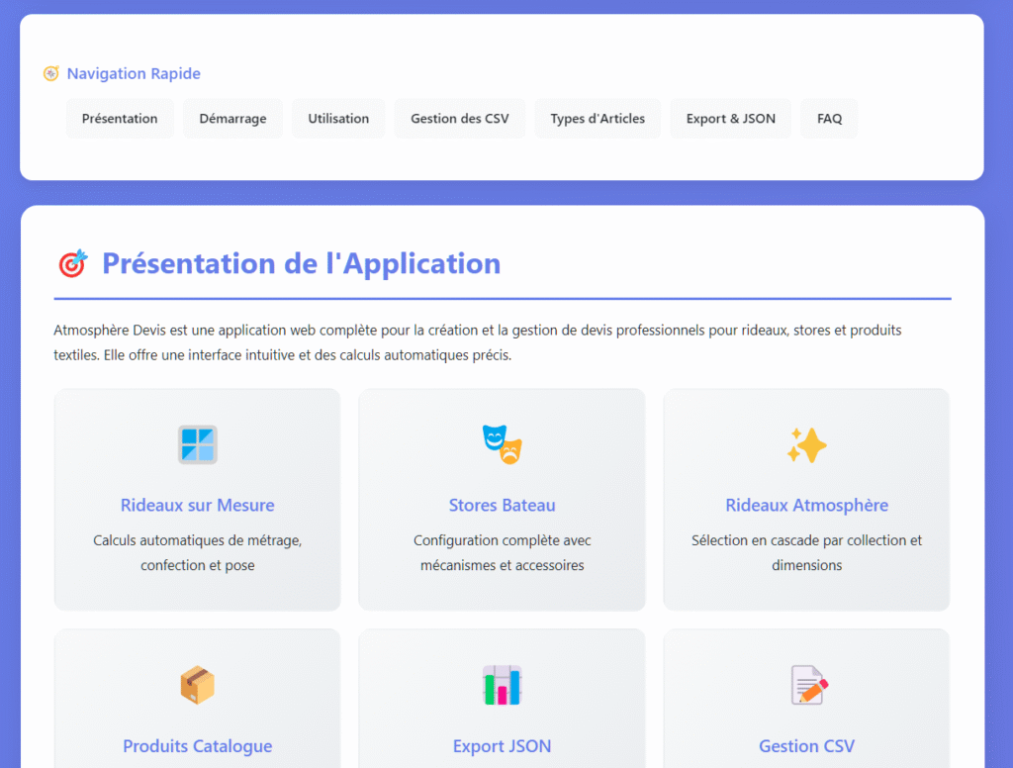Click the Rideaux sur Mesure card title
Viewport: 1013px width, 768px height.
[x=198, y=506]
